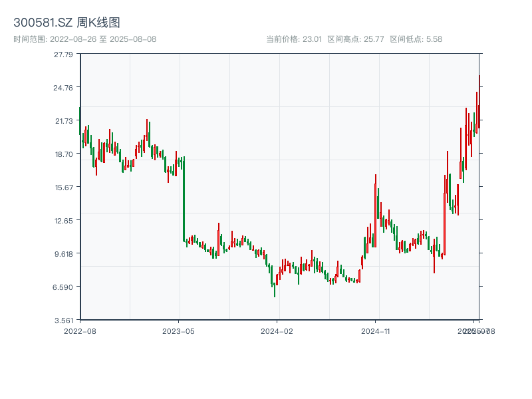Viewport: 532px width, 399px height.
Task: Click the 2023-05 x-axis date label
Action: coord(178,331)
